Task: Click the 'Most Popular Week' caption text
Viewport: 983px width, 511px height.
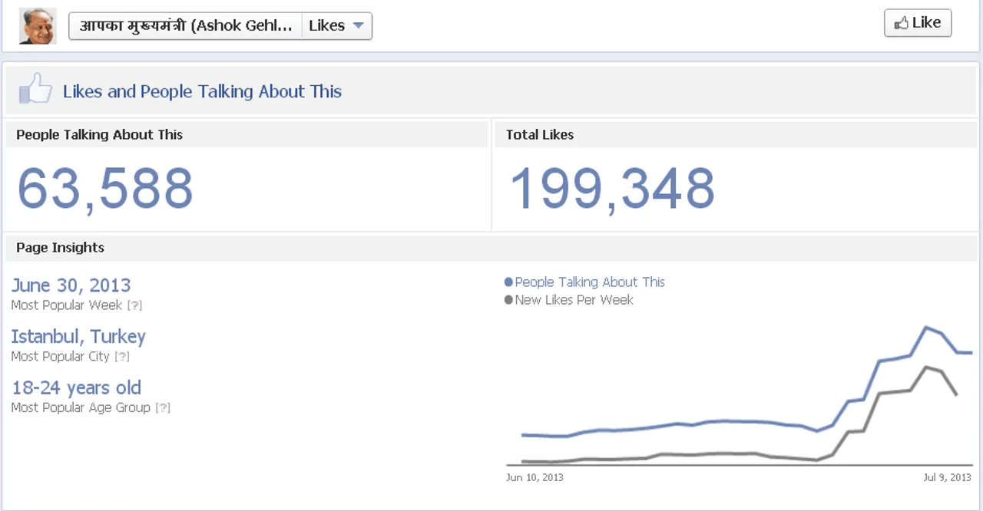Action: (67, 305)
